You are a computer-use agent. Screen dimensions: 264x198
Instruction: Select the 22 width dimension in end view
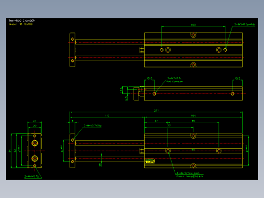pyautogui.click(x=35, y=121)
